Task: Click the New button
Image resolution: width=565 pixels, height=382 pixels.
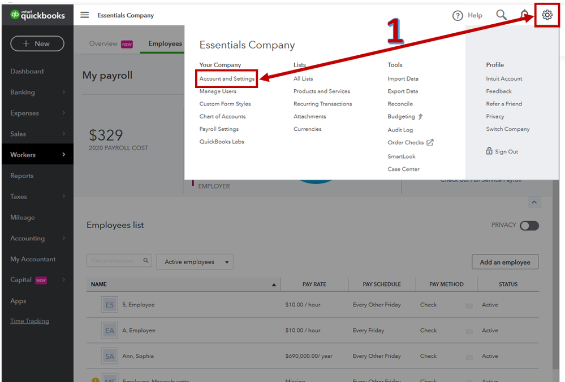Action: click(37, 43)
